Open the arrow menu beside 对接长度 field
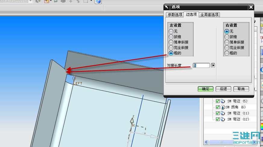 click(213, 65)
